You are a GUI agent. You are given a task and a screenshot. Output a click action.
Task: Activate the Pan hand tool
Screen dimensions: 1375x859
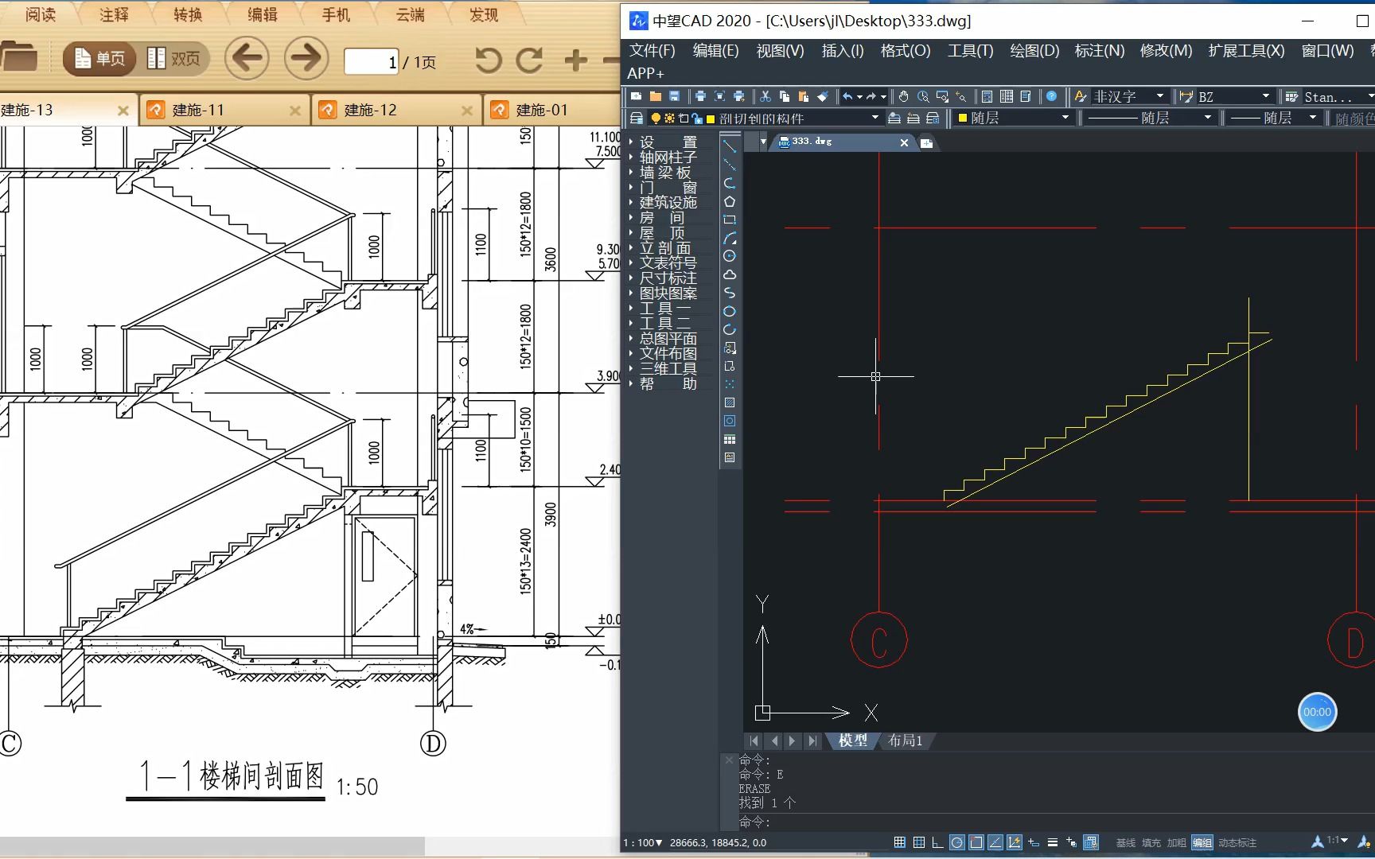coord(904,96)
